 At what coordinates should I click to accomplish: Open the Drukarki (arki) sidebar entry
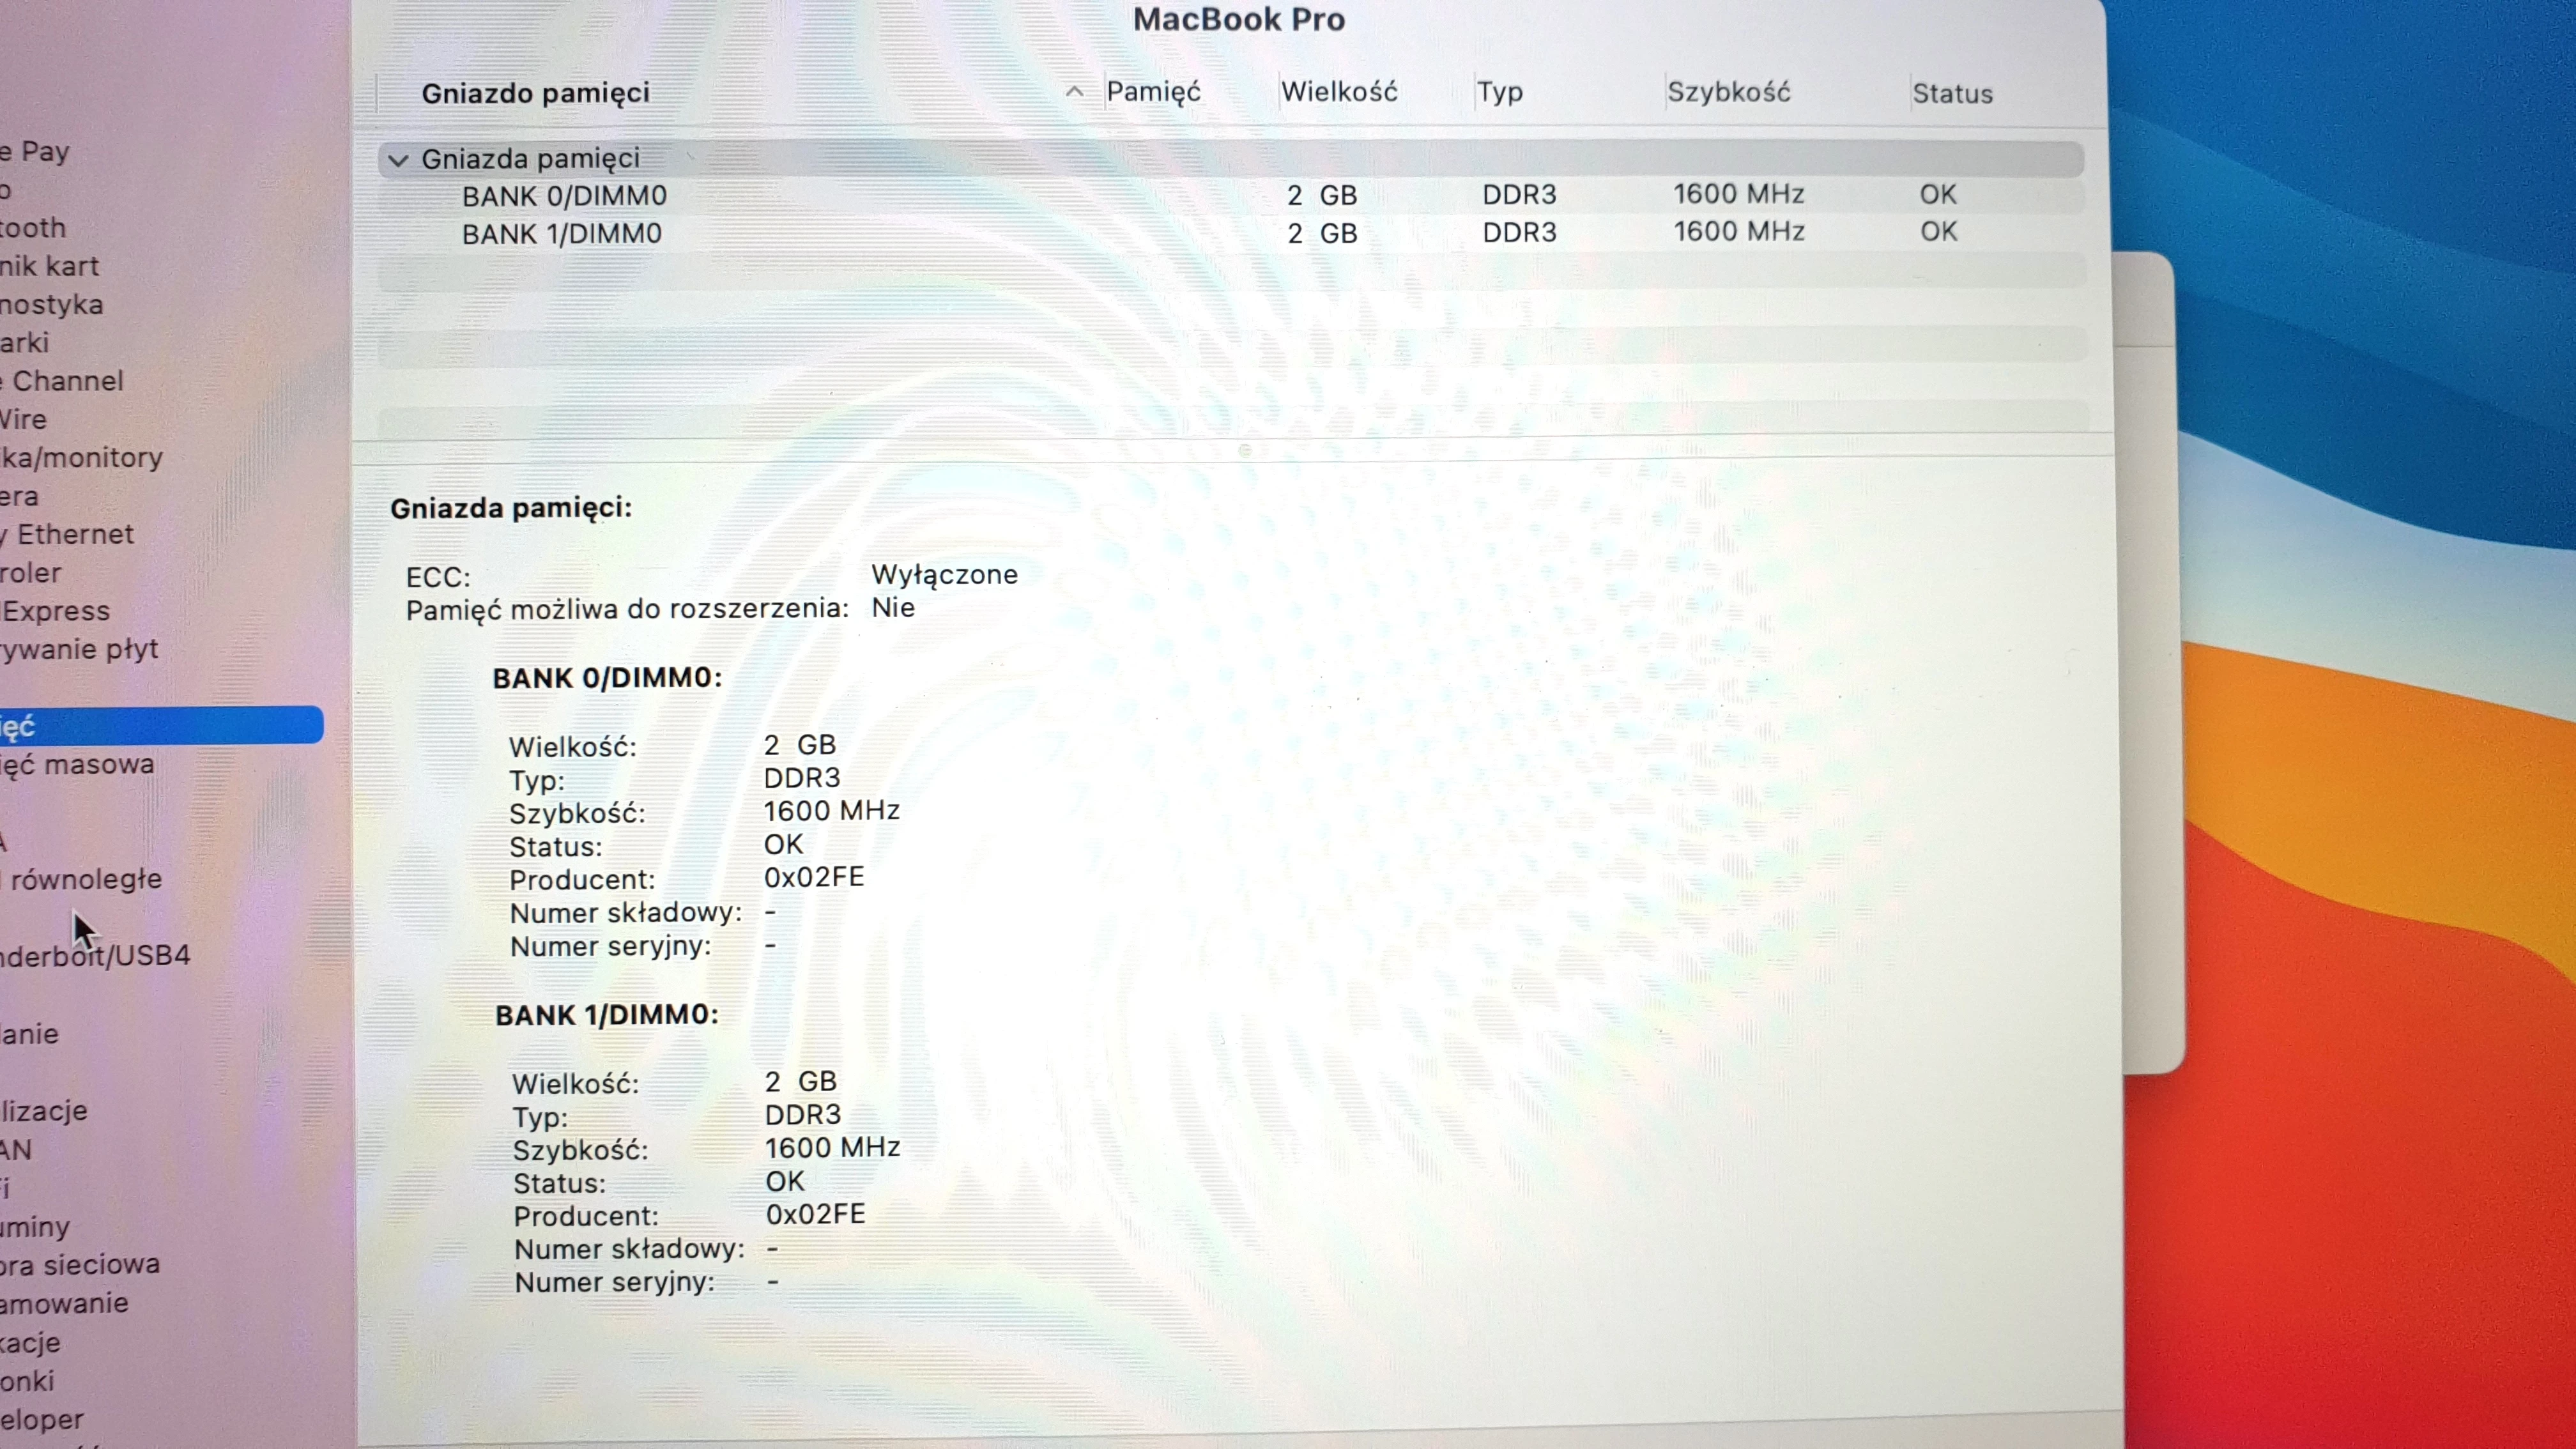[x=25, y=343]
